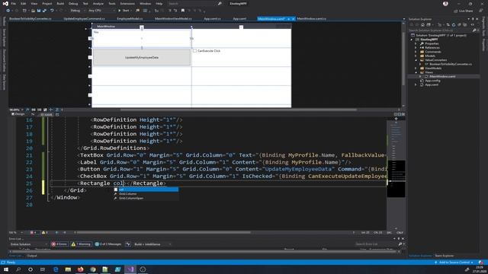This screenshot has width=488, height=274.
Task: Click the Error List build filter icon
Action: pyautogui.click(x=128, y=244)
